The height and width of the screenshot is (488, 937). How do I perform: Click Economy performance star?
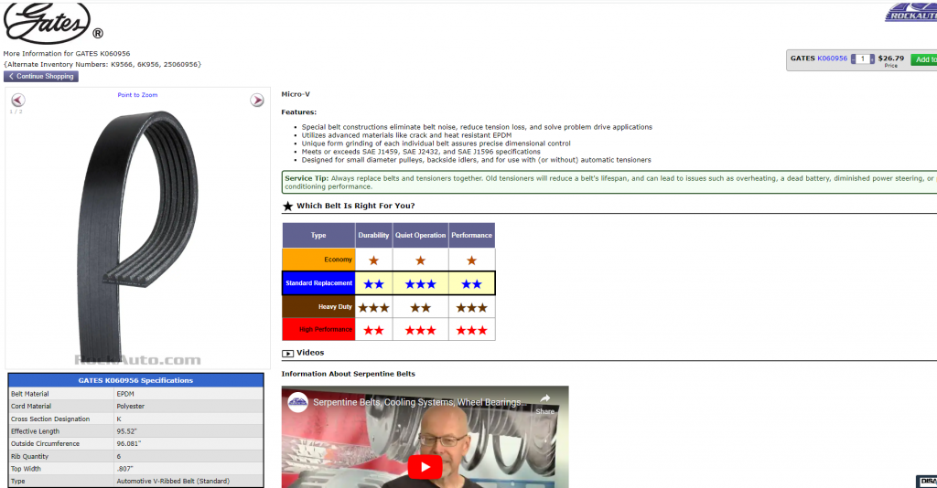point(471,260)
